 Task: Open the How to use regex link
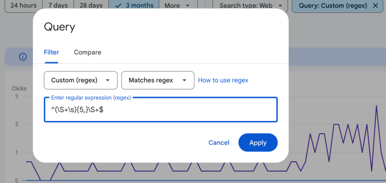click(x=223, y=80)
